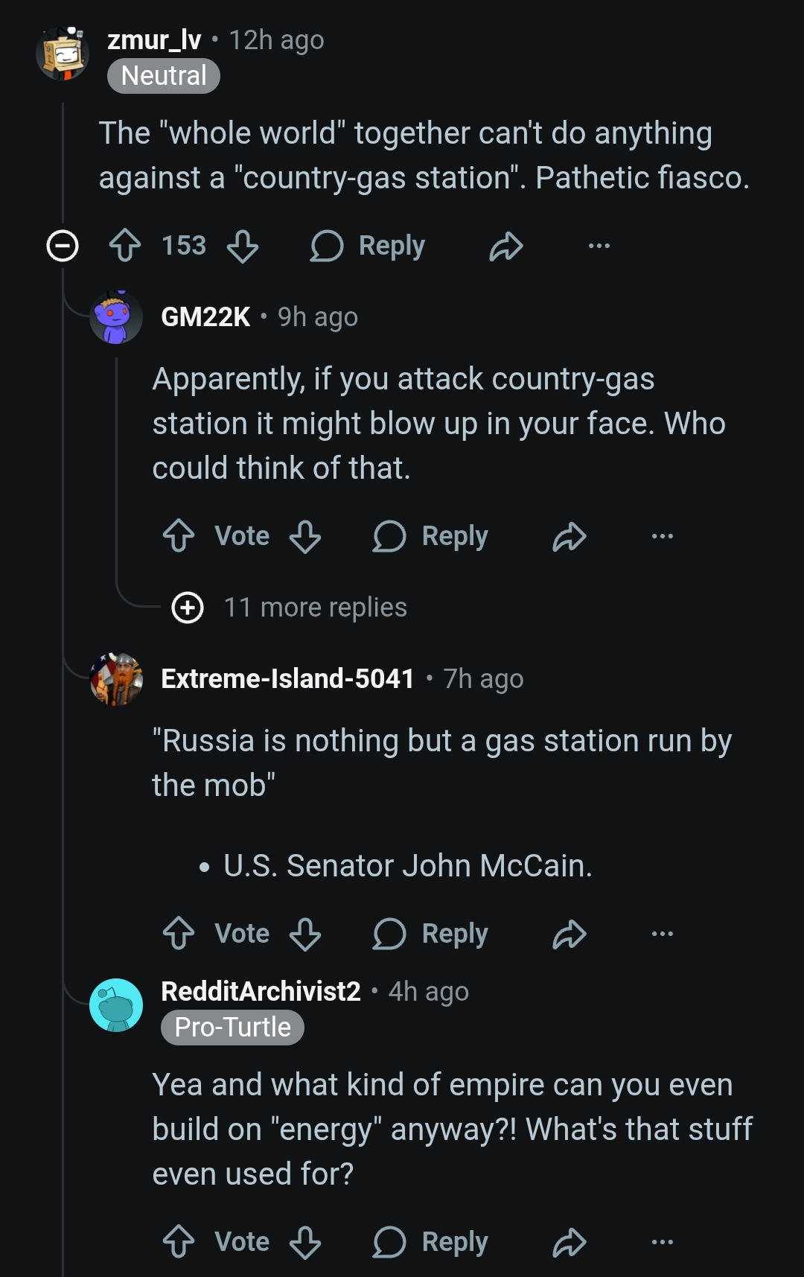The height and width of the screenshot is (1277, 804).
Task: Downvote GM22K's reply
Action: pyautogui.click(x=305, y=536)
